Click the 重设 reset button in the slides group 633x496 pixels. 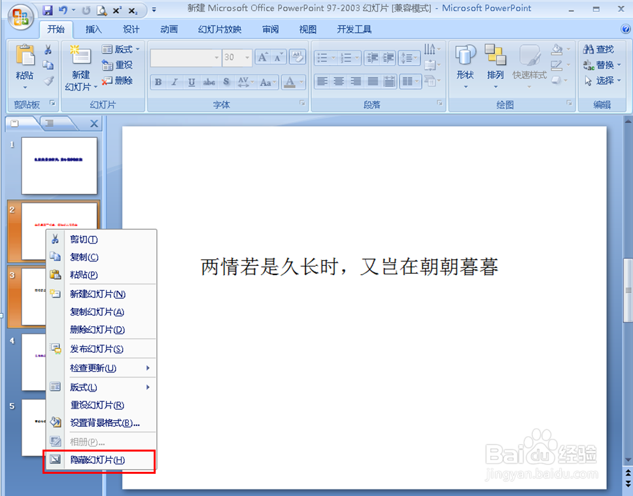point(117,65)
